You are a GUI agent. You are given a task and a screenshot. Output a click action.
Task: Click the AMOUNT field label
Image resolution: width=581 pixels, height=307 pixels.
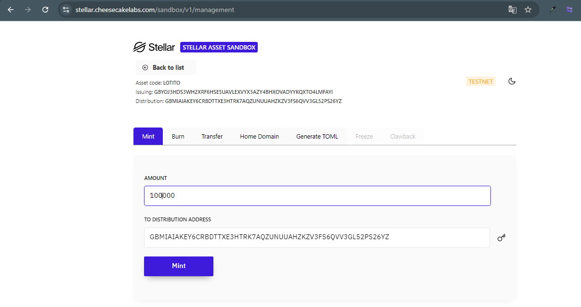point(156,178)
